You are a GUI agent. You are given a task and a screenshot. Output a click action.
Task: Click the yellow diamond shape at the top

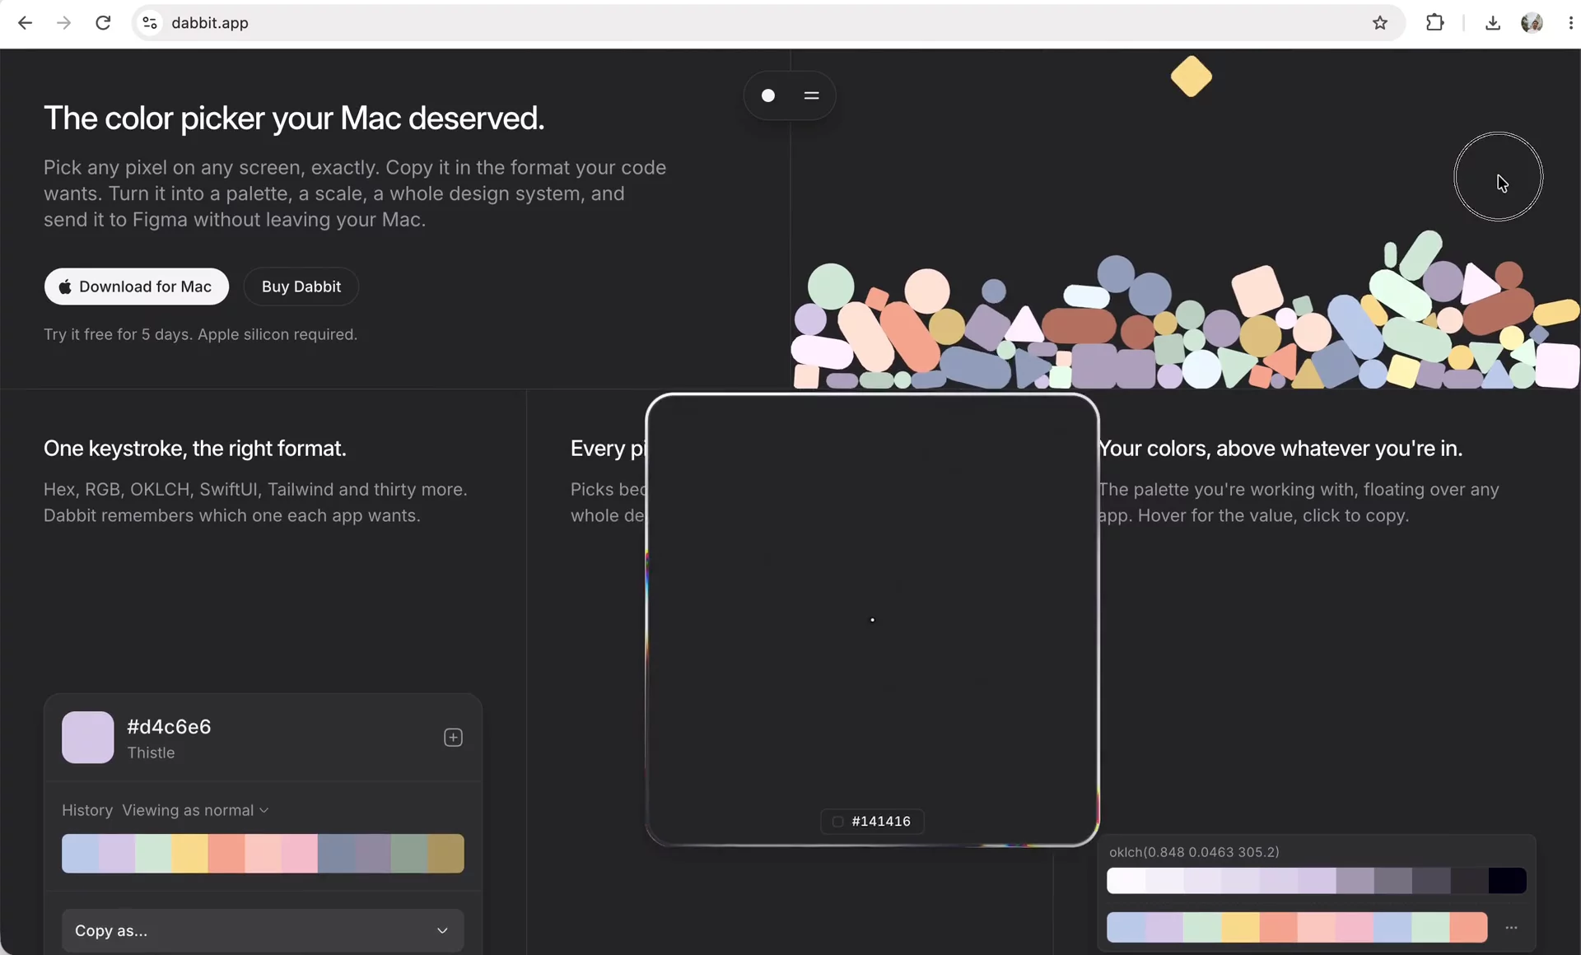(1192, 77)
